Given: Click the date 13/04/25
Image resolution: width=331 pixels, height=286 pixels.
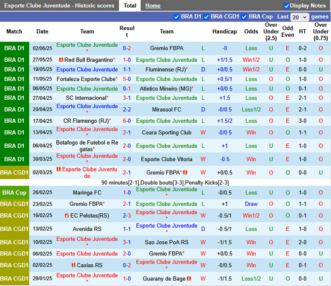Looking at the screenshot, I should (x=42, y=132).
